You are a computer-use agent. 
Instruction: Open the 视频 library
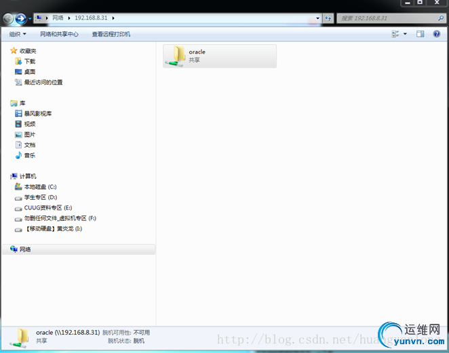tap(30, 124)
